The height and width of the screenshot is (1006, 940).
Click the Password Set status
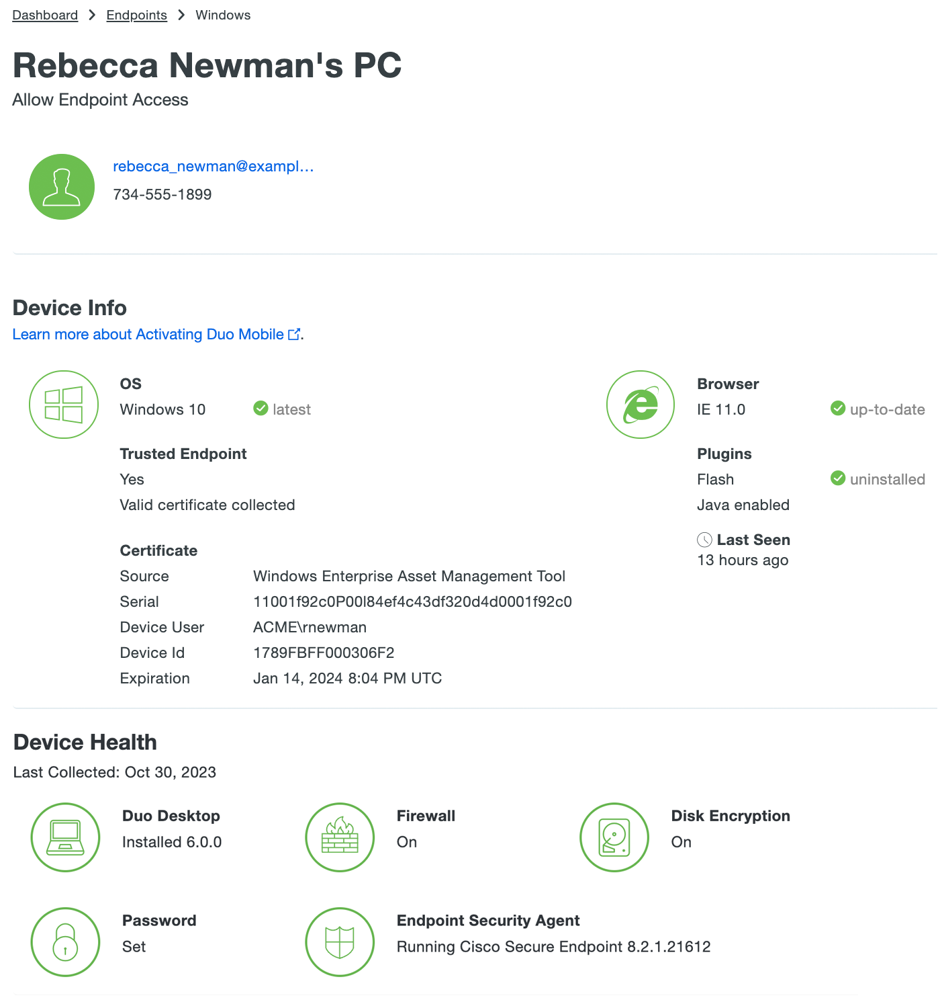(x=134, y=947)
